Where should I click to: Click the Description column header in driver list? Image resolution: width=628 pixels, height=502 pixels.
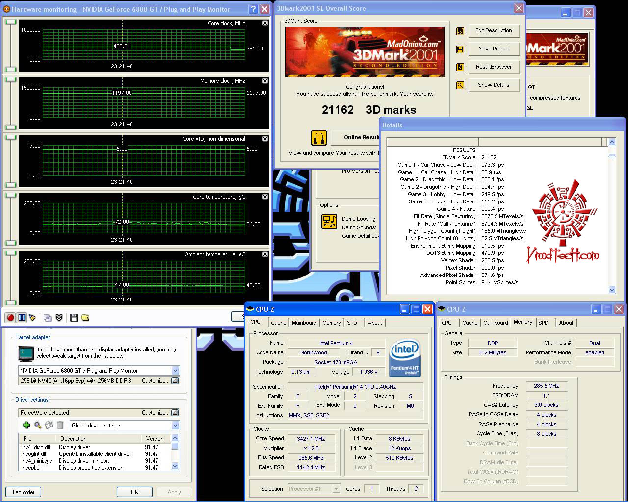98,438
